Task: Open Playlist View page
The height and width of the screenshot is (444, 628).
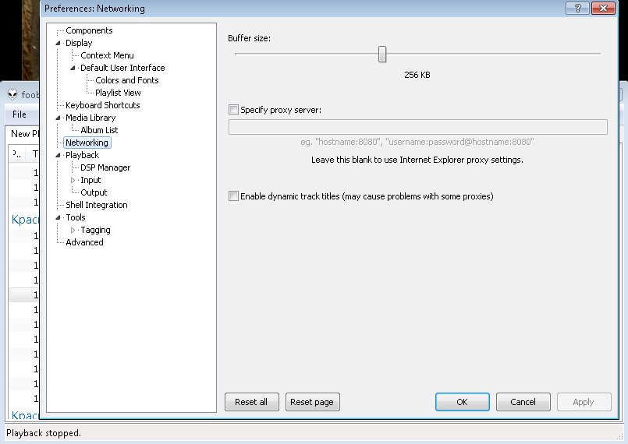Action: point(118,93)
